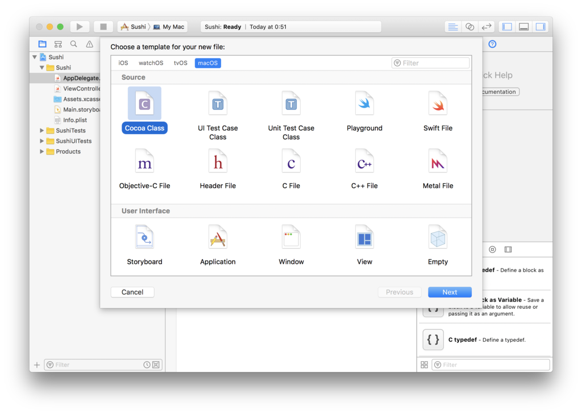Open the Project navigator folder icon
This screenshot has height=414, width=582.
click(42, 44)
